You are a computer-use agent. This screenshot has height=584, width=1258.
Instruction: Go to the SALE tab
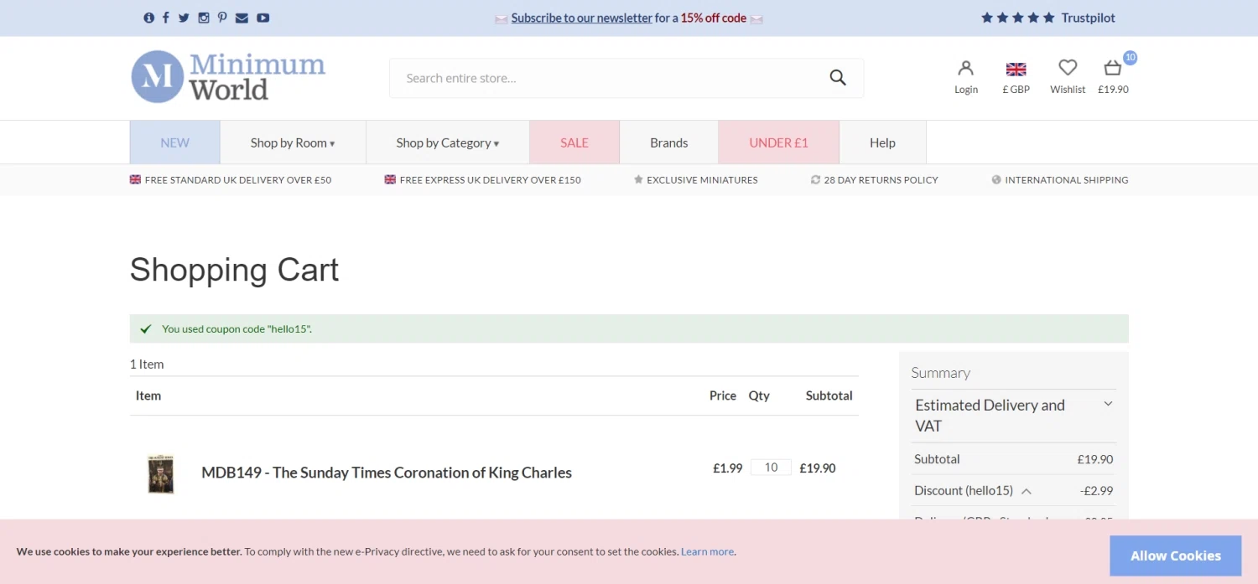click(574, 142)
